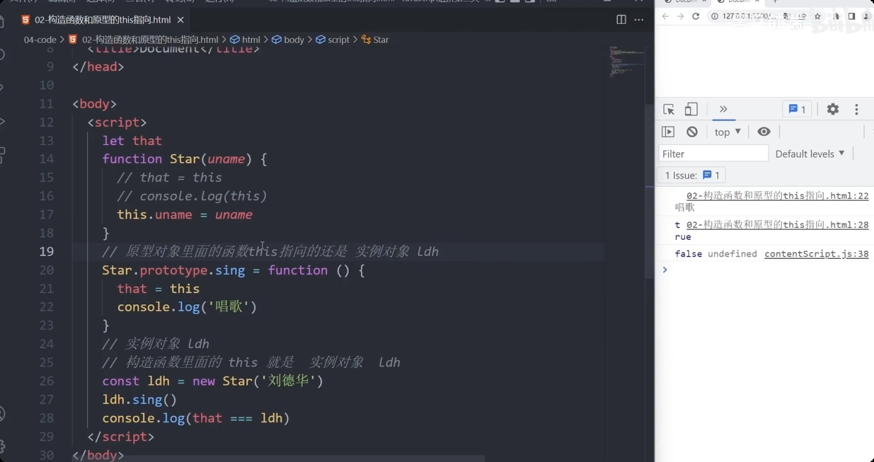Click the browser back arrow
874x462 pixels.
[x=665, y=16]
